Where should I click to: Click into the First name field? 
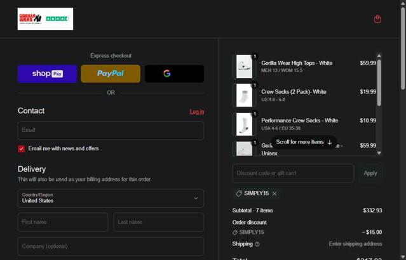click(63, 222)
